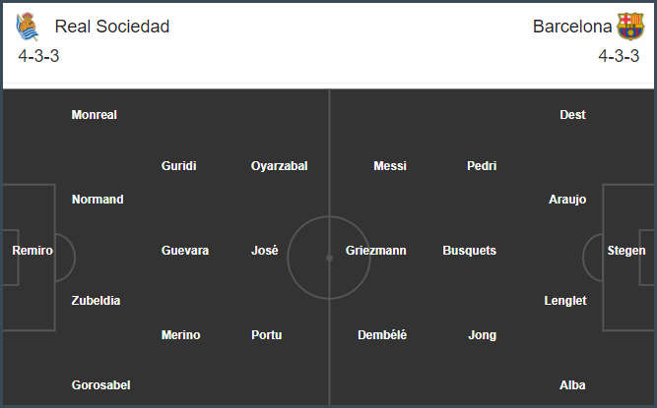Viewport: 657px width, 408px height.
Task: Open the Barcelona team name link
Action: [572, 27]
